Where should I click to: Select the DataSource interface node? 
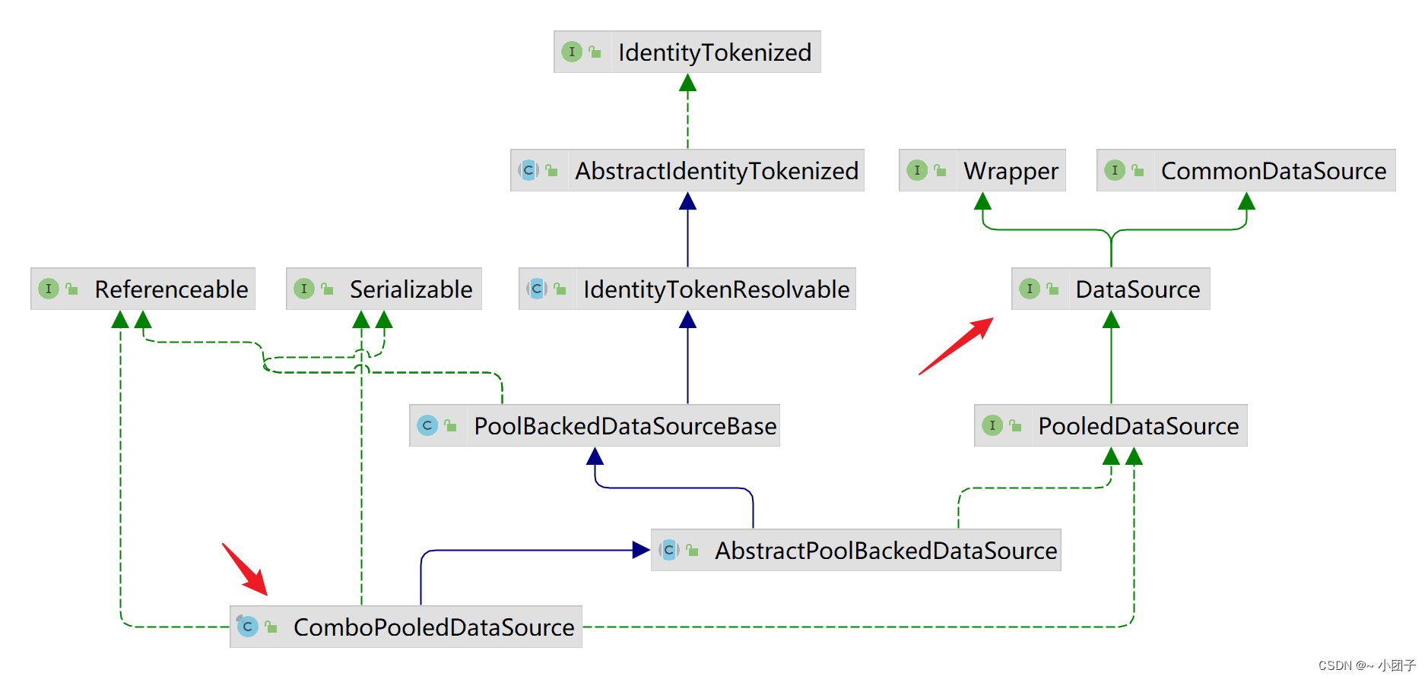point(1111,289)
